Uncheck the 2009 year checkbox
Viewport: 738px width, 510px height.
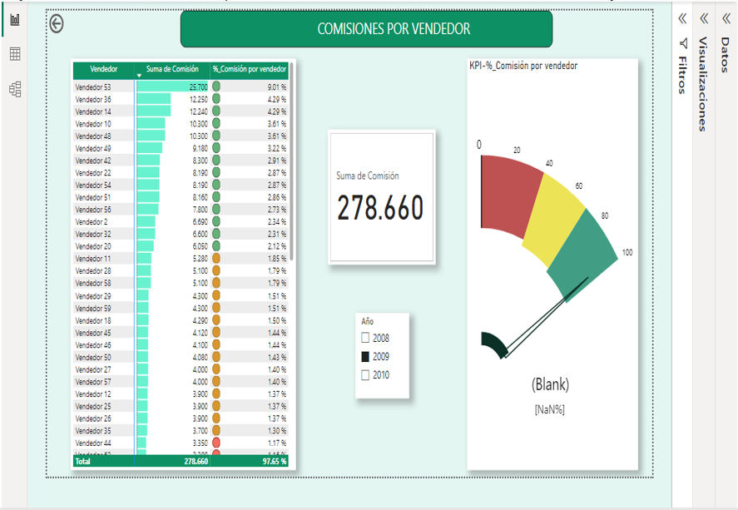pyautogui.click(x=365, y=357)
